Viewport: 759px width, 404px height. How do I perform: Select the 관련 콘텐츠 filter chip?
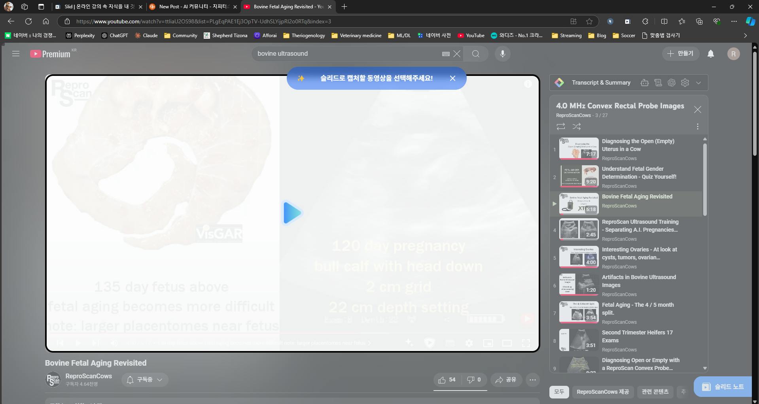click(655, 392)
